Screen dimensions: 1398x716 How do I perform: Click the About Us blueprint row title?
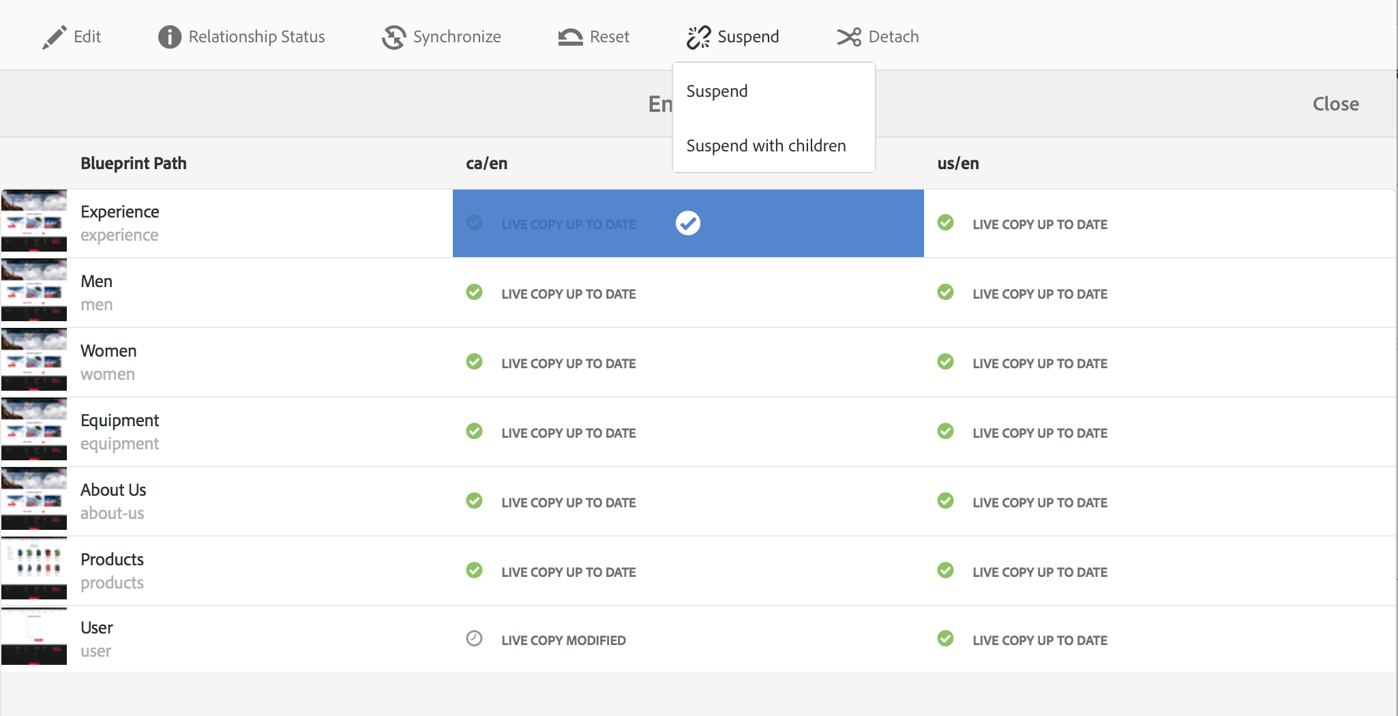[x=113, y=490]
